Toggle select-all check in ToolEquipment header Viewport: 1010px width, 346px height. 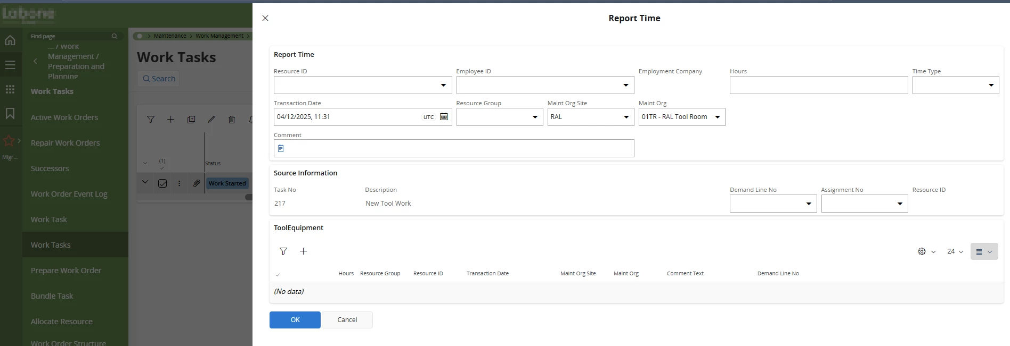(x=278, y=274)
